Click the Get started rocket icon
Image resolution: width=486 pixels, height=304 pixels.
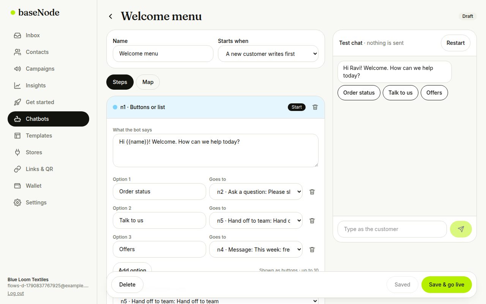(17, 102)
